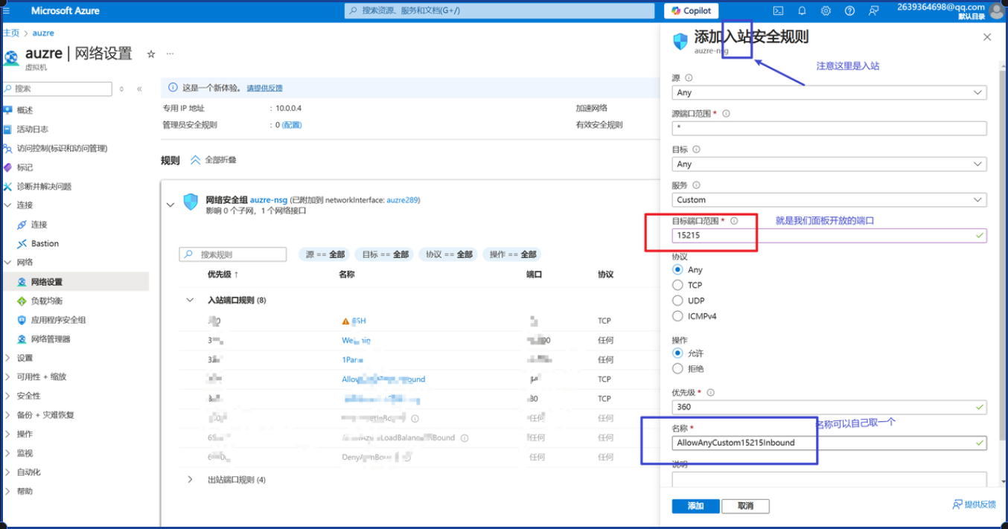This screenshot has width=1008, height=529.
Task: Open the notifications bell
Action: [x=802, y=10]
